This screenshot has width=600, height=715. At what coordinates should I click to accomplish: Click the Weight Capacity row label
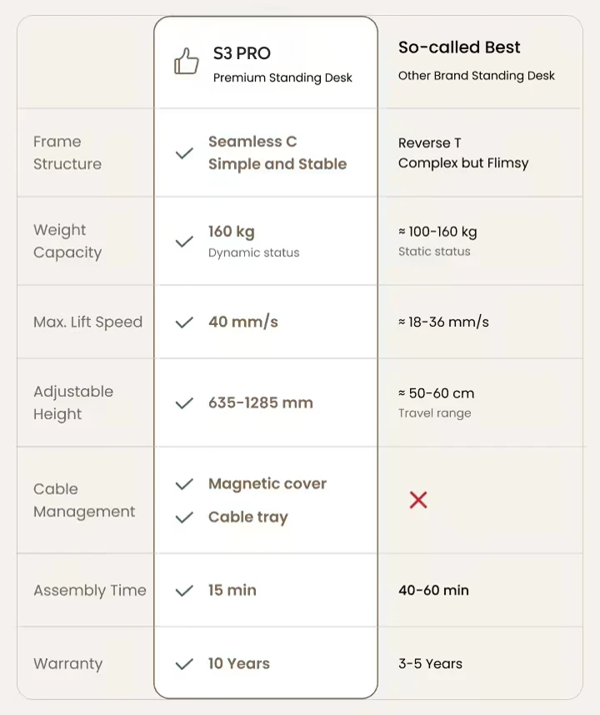[67, 242]
